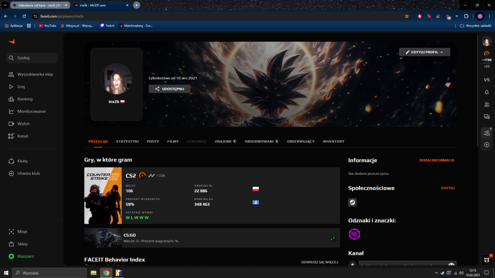Click the Steam social icon
The width and height of the screenshot is (495, 278).
click(352, 202)
